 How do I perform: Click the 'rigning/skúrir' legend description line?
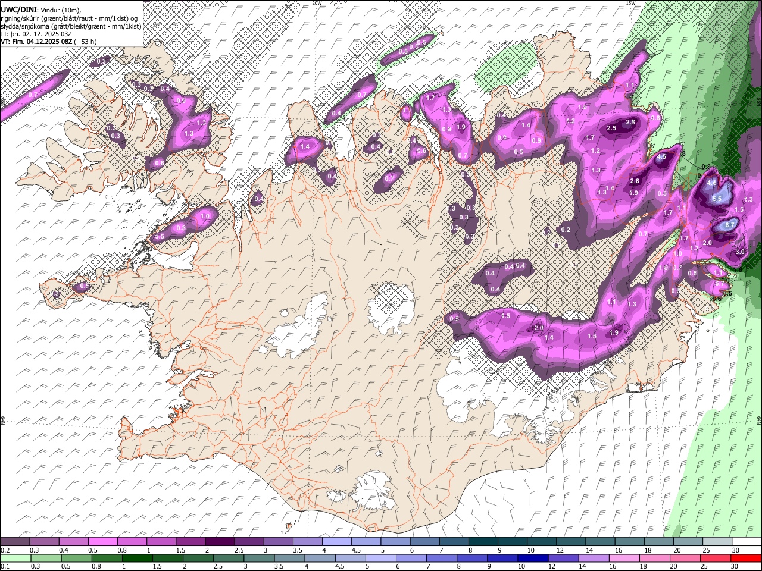tap(69, 18)
